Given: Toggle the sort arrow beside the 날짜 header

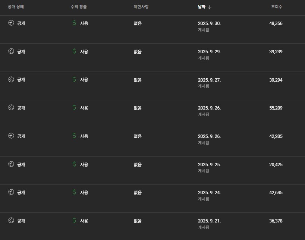Looking at the screenshot, I should (x=210, y=7).
